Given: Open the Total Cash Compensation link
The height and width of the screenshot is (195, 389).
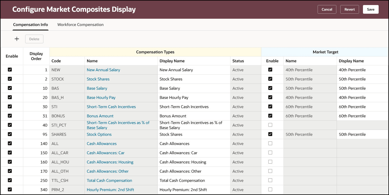Looking at the screenshot, I should [110, 180].
